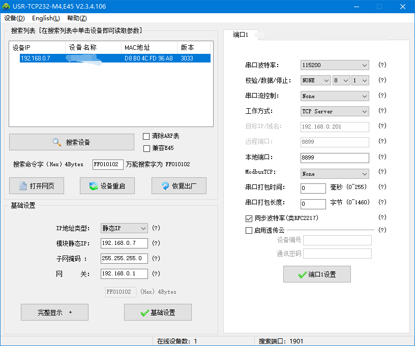Click the magnifier search device button

[x=57, y=142]
